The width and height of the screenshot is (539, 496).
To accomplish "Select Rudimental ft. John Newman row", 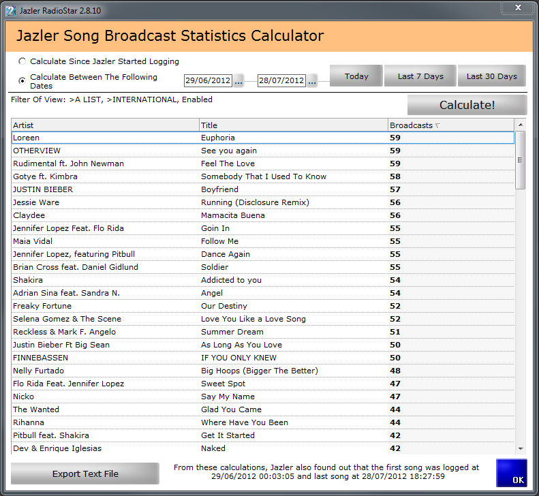I will click(x=263, y=164).
